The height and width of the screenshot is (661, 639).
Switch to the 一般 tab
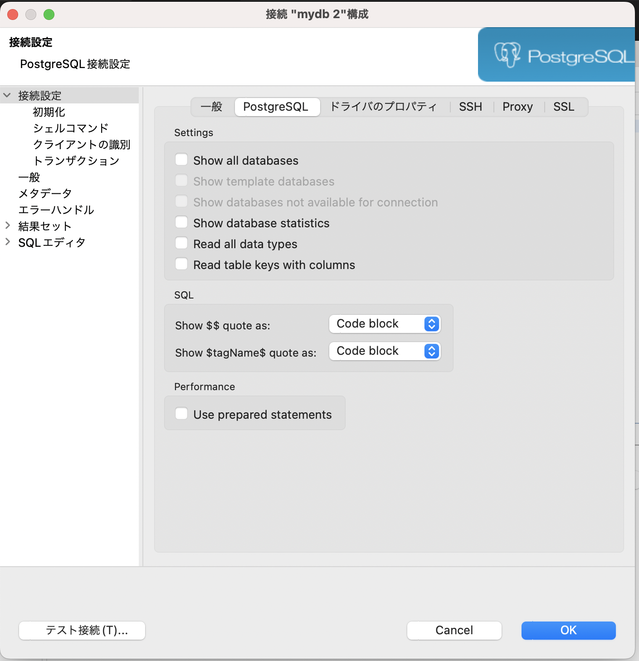pos(210,107)
